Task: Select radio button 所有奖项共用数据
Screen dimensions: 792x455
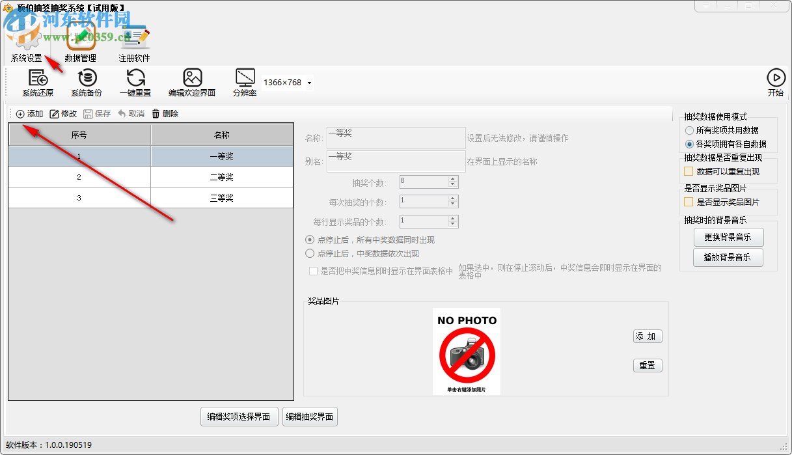Action: (x=690, y=130)
